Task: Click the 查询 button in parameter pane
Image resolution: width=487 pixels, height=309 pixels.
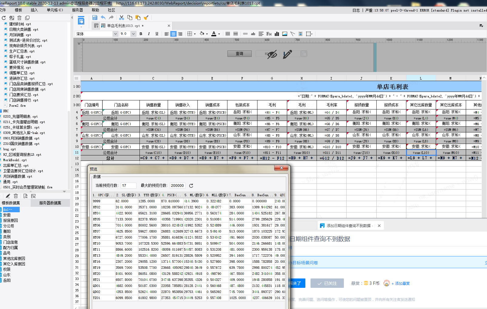Action: (x=240, y=54)
